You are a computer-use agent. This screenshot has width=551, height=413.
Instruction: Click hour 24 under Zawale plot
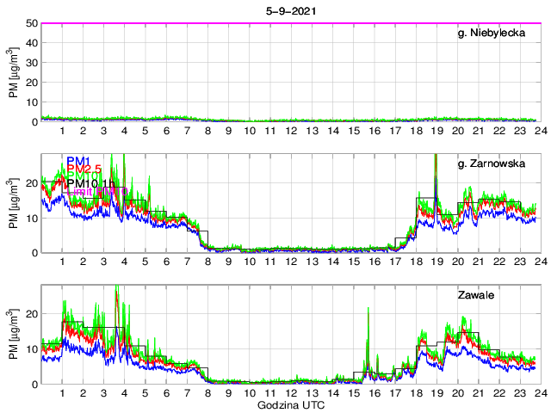tap(542, 393)
